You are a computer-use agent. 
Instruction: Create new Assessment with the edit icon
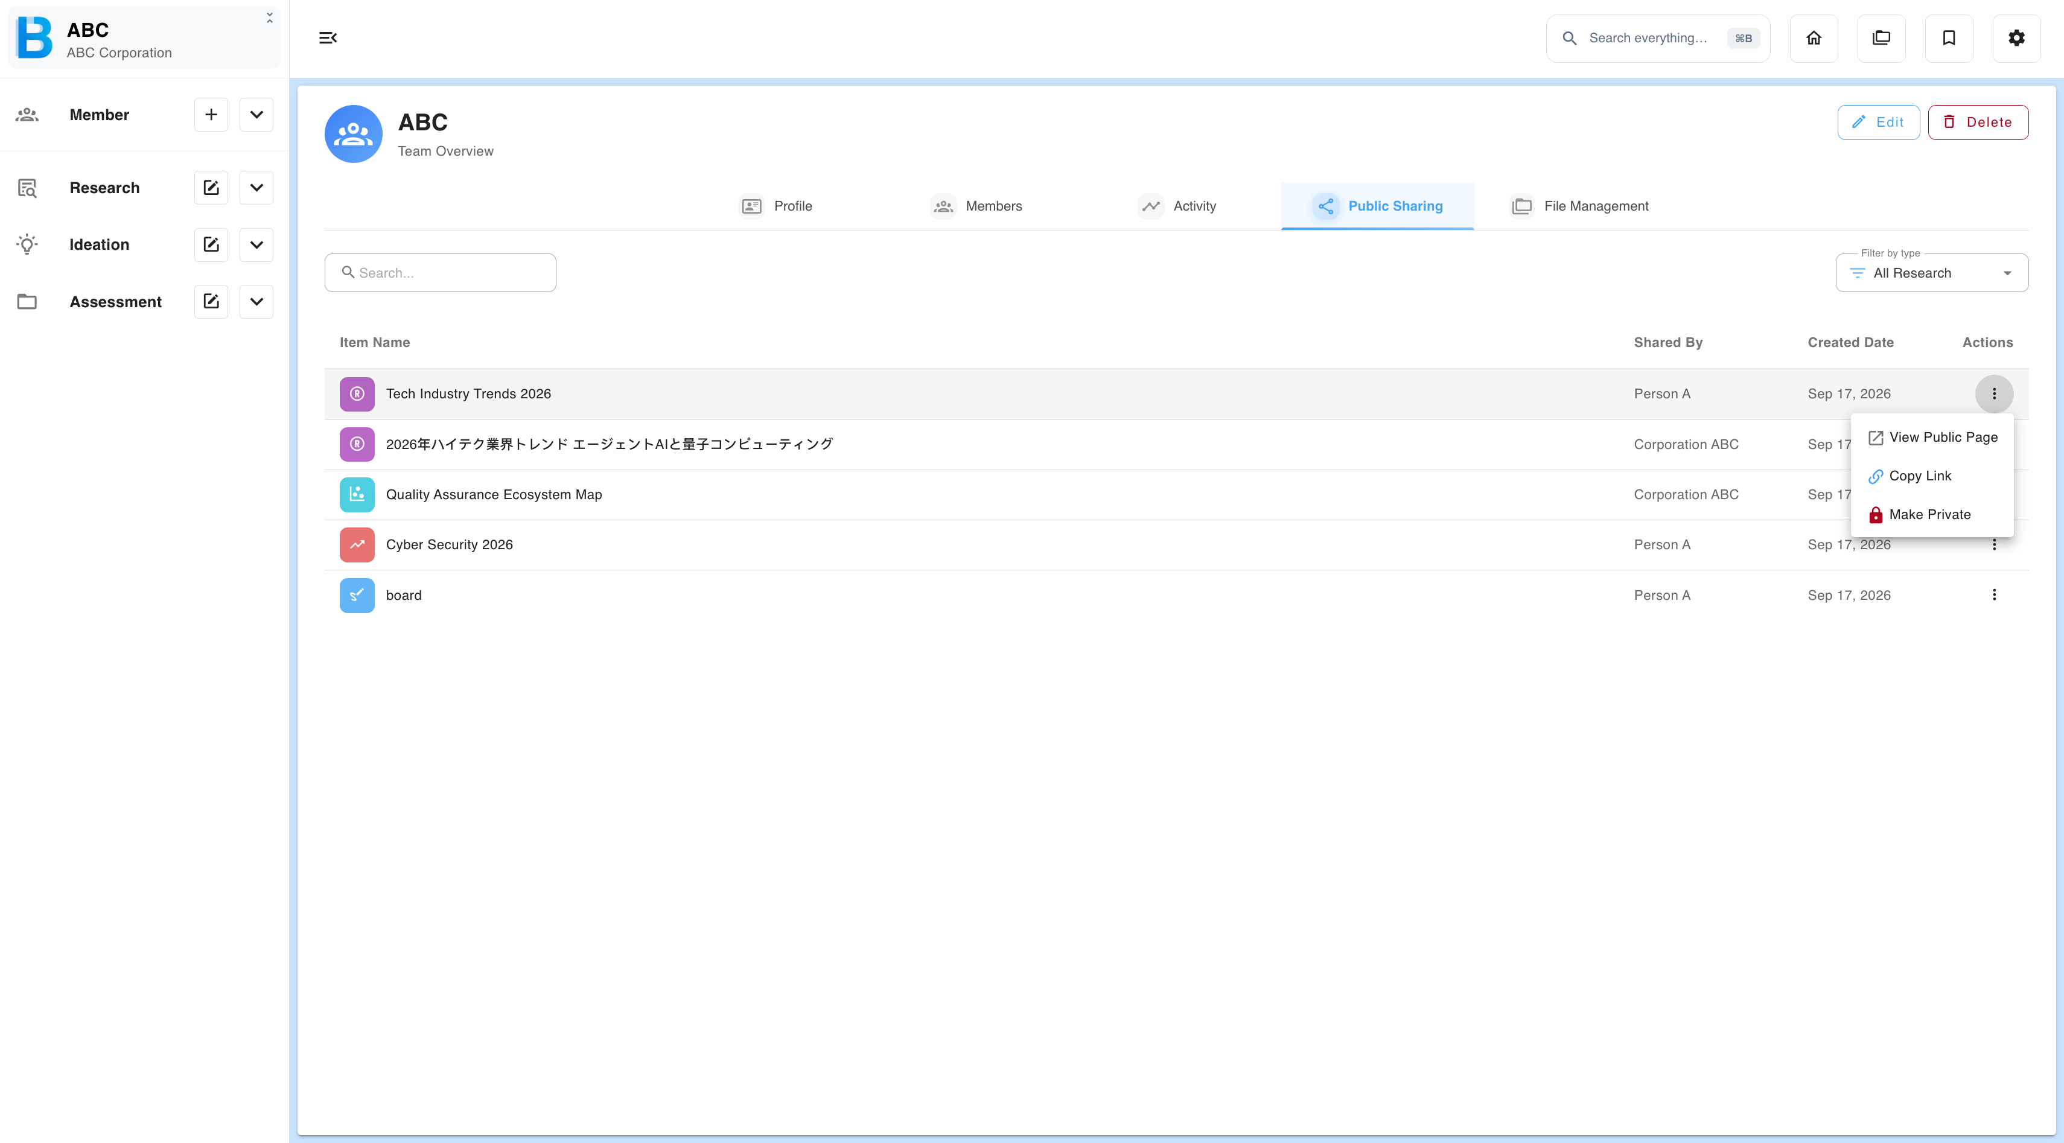(211, 301)
